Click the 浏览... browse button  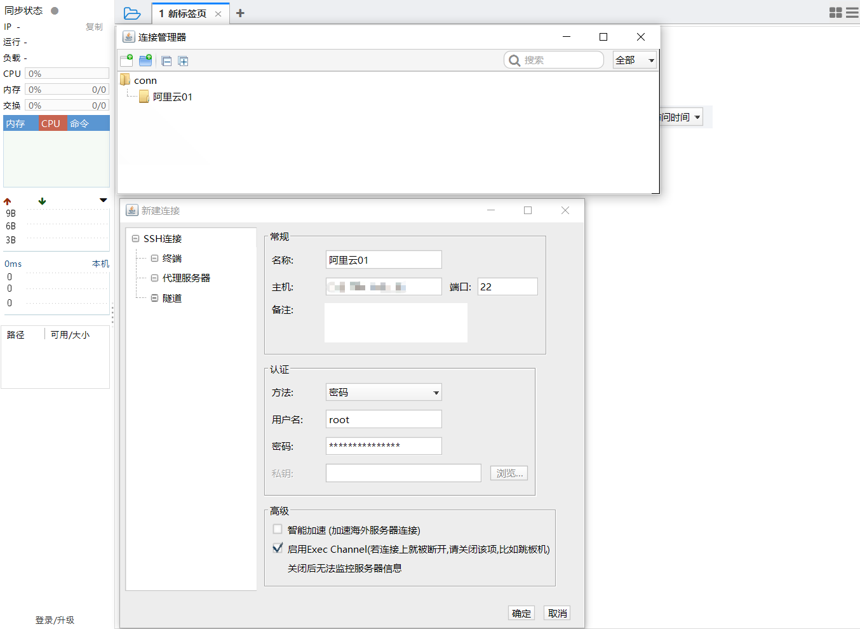509,473
